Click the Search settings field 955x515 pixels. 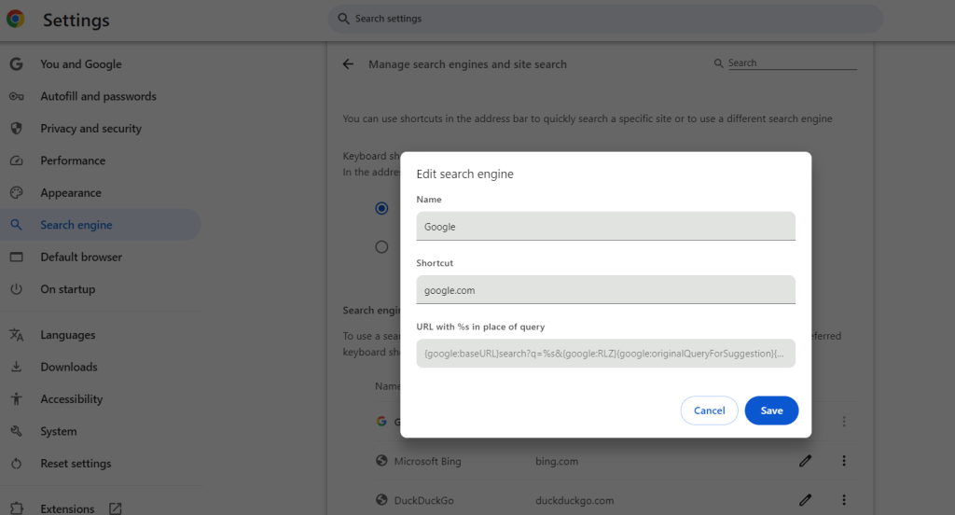point(605,19)
